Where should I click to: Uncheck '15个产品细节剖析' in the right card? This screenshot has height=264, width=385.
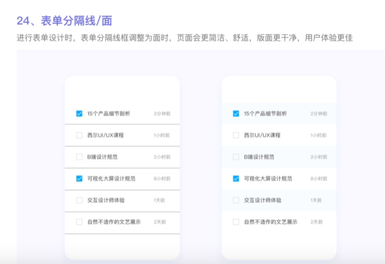coord(236,113)
